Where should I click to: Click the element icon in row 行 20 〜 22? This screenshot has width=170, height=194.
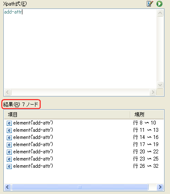coord(9,152)
